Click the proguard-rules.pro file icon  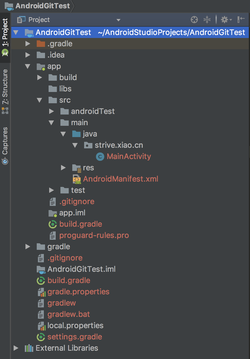(x=52, y=236)
